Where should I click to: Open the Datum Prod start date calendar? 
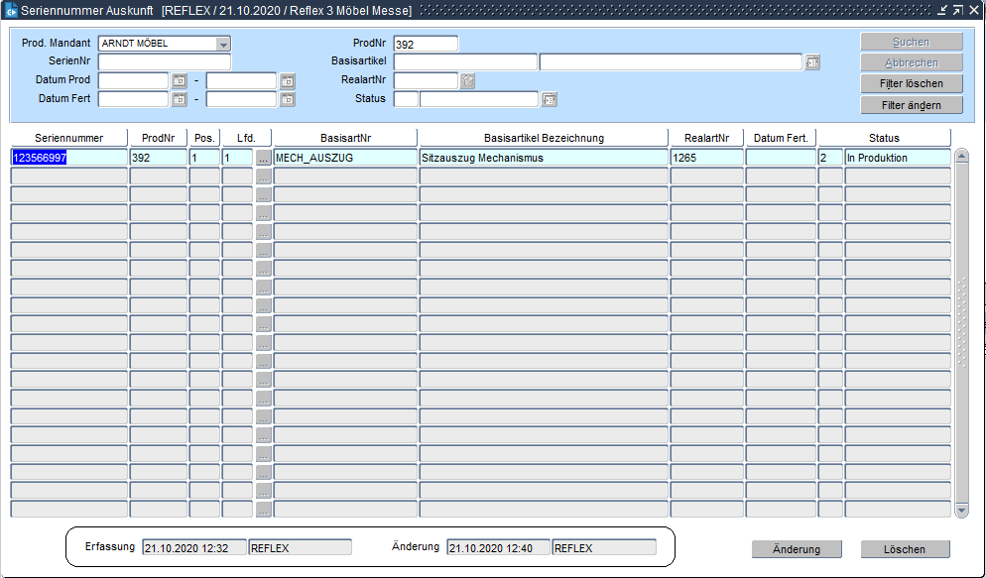pyautogui.click(x=180, y=81)
